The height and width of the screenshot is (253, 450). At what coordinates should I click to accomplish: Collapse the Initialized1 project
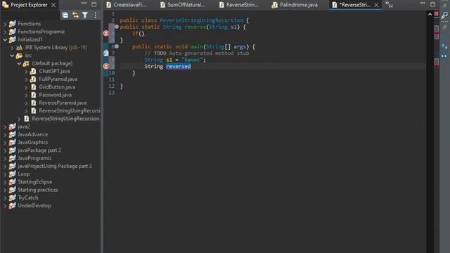tap(5, 40)
